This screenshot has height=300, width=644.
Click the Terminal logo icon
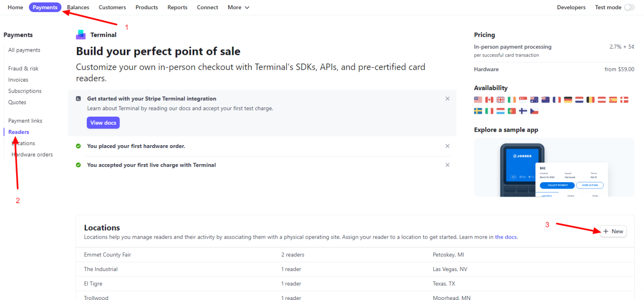point(81,35)
